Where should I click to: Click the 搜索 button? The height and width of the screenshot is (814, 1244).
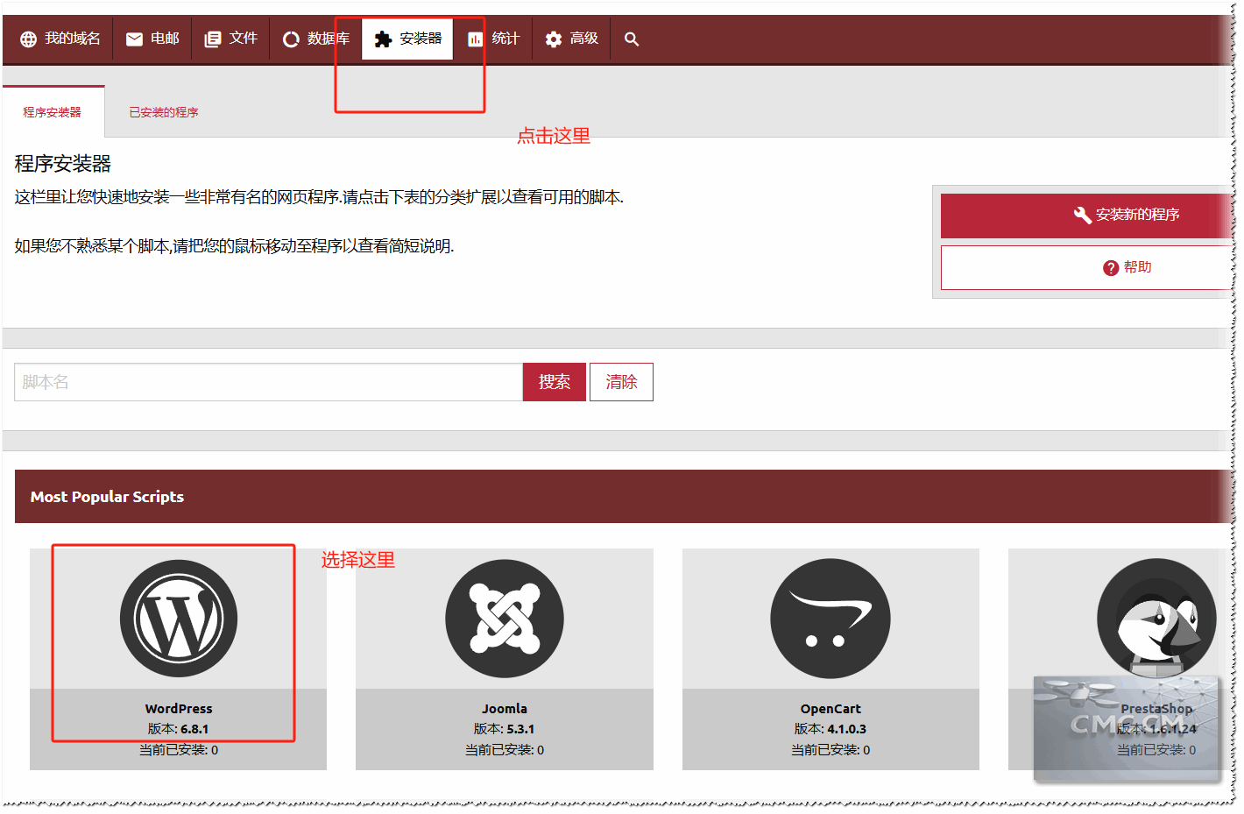point(555,382)
